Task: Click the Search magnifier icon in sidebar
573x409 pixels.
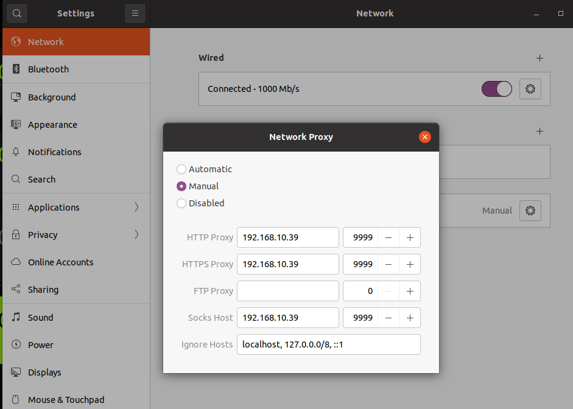Action: click(16, 180)
